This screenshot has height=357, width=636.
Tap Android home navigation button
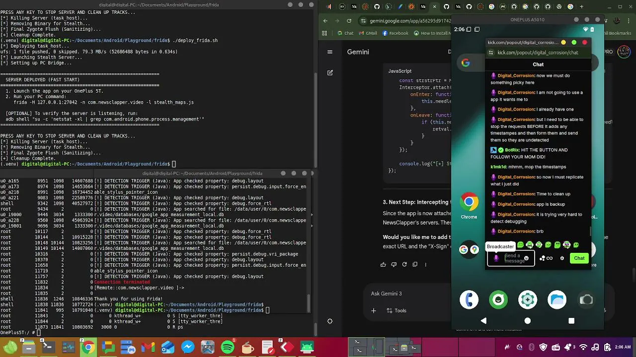[527, 321]
